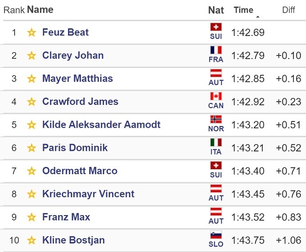The width and height of the screenshot is (306, 252).
Task: Click the star beside Mayer Matthias
Action: click(31, 79)
